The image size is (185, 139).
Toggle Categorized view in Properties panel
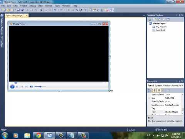(150, 90)
